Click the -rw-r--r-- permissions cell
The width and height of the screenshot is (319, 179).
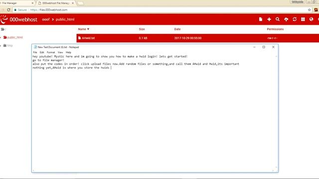coord(272,38)
